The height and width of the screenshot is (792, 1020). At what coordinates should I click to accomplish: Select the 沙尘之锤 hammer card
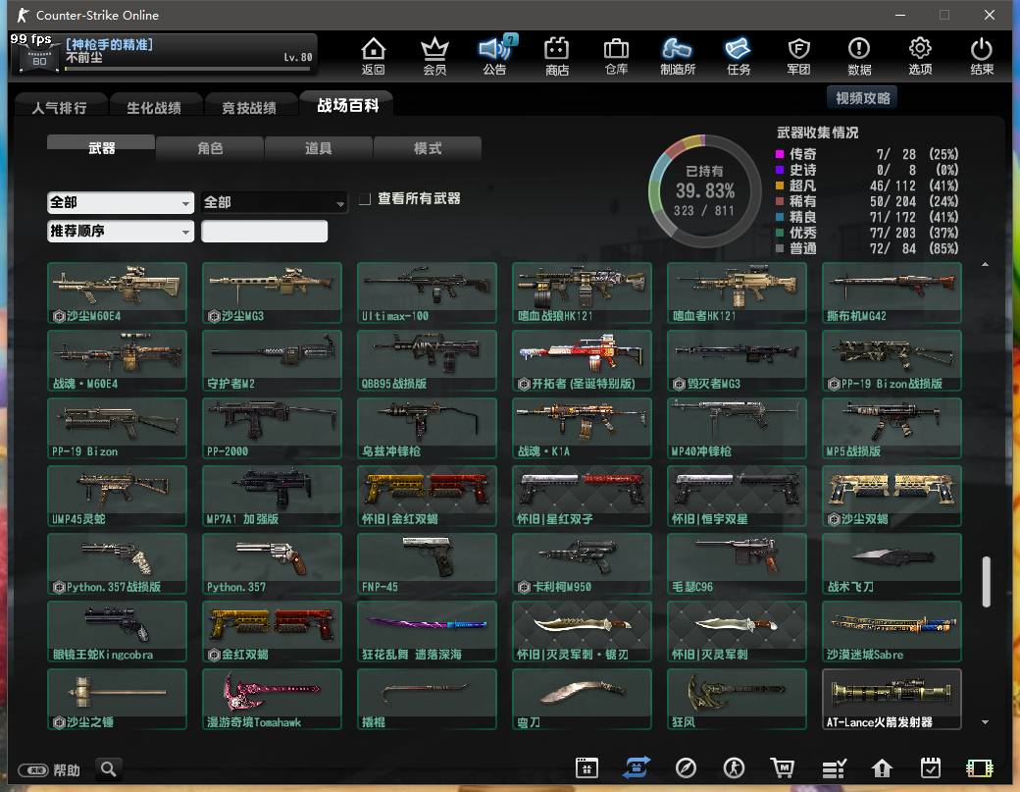(117, 699)
